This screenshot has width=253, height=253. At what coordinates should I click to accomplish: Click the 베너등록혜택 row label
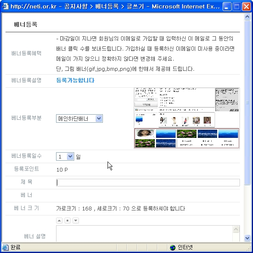[27, 53]
